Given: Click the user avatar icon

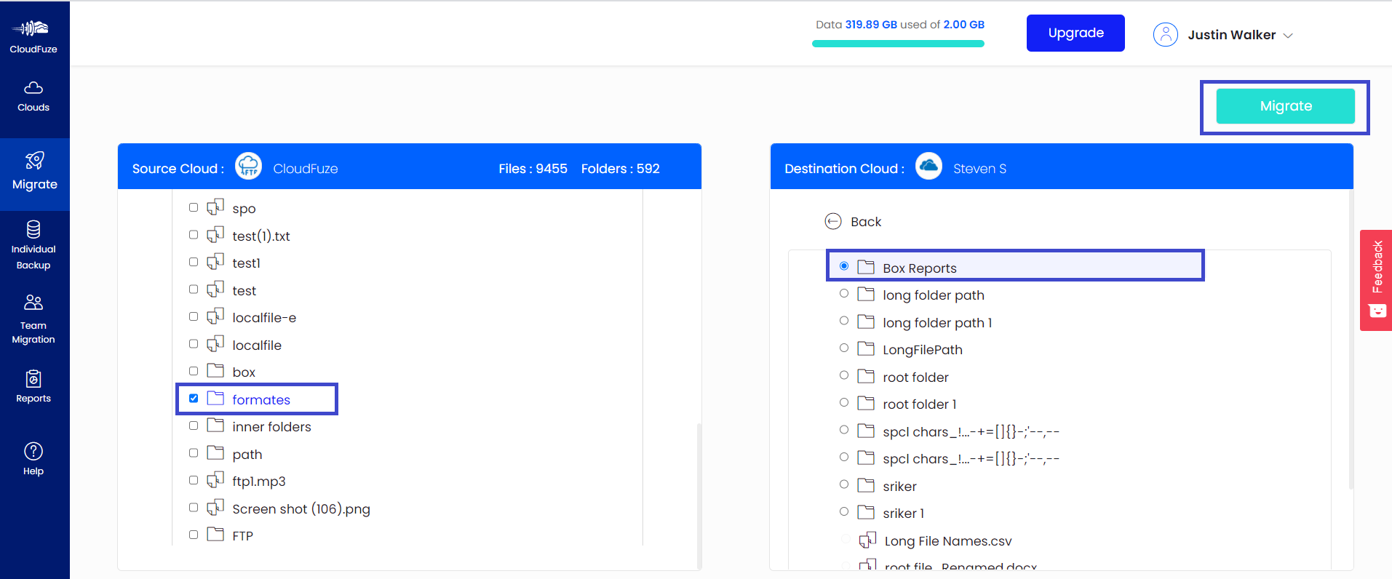Looking at the screenshot, I should click(x=1165, y=34).
